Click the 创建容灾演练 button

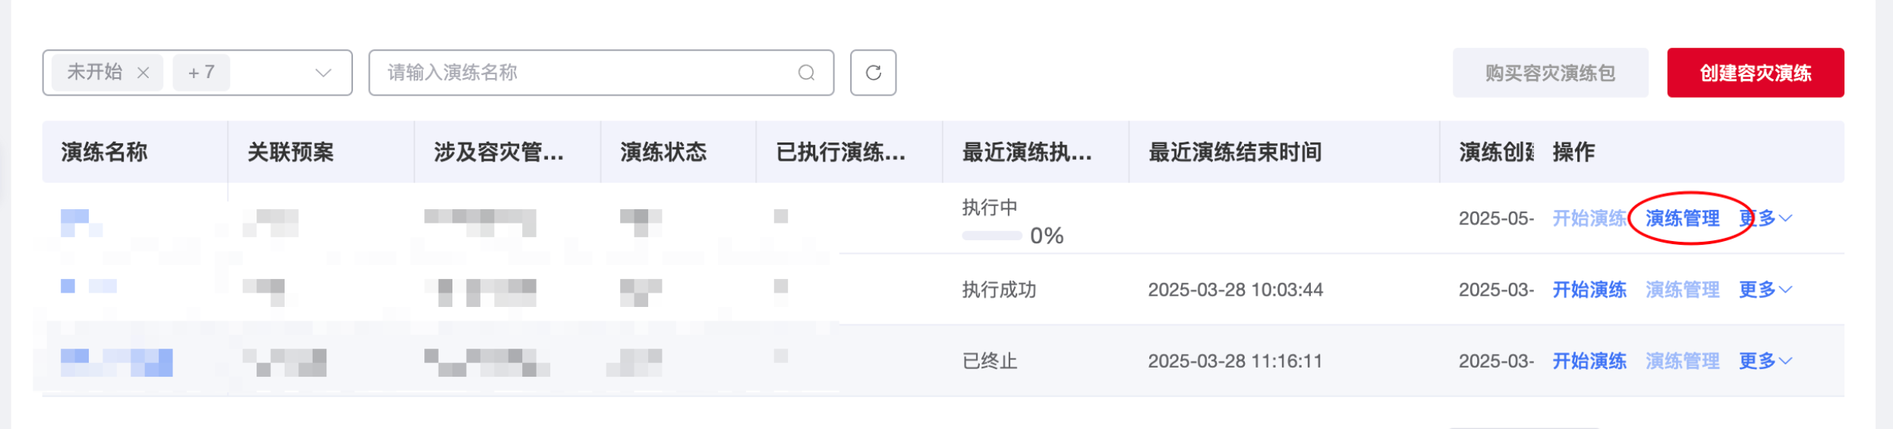(x=1755, y=73)
